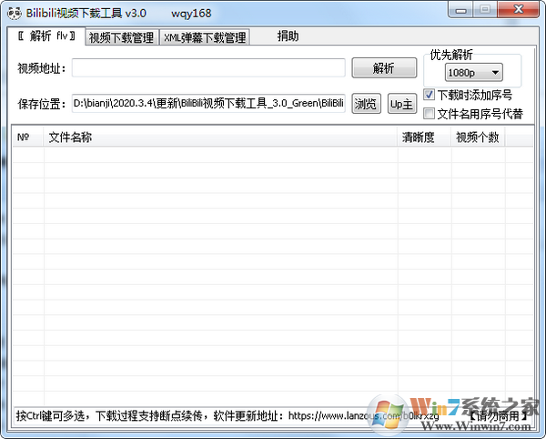The image size is (546, 439).
Task: Enable 文件名用序号代替 checkbox
Action: point(429,113)
